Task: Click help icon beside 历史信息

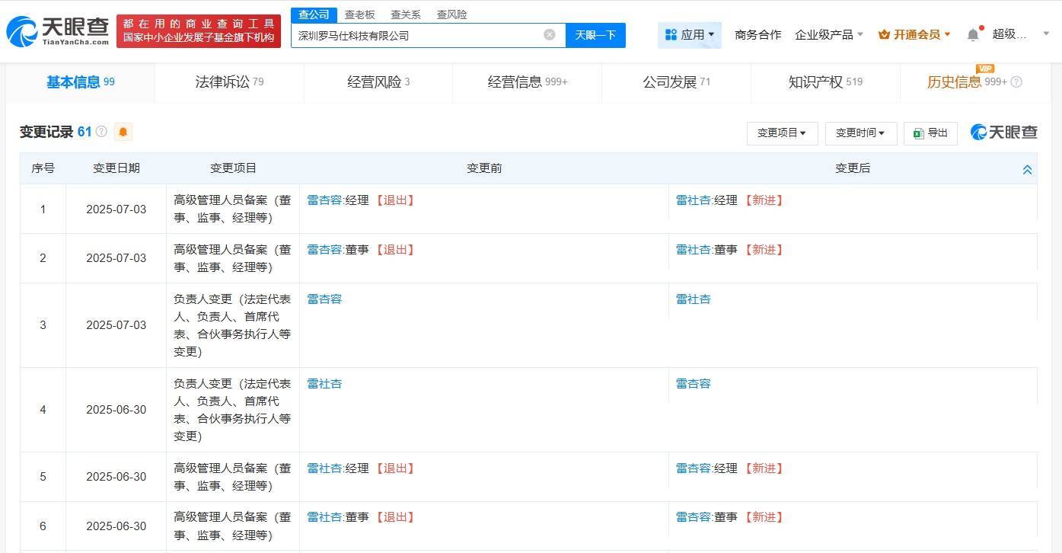Action: [1016, 82]
